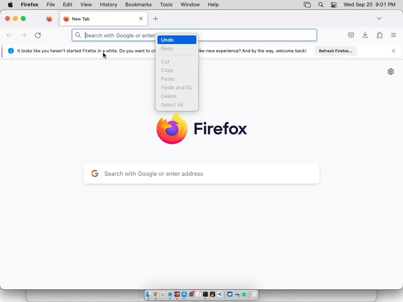Screen dimensions: 403x302
Task: Launch Google Chrome from the dock
Action: click(x=156, y=294)
